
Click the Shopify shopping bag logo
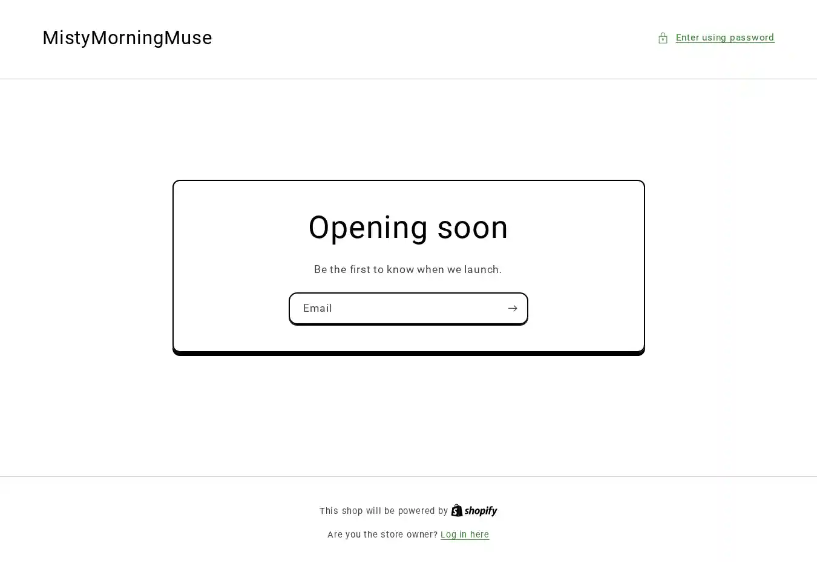[457, 510]
